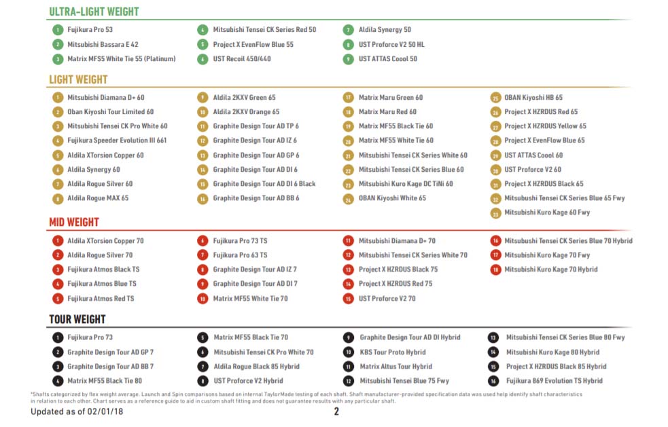Click the red badge beside UST Proforce V2 70
668x427 pixels.
coord(349,299)
